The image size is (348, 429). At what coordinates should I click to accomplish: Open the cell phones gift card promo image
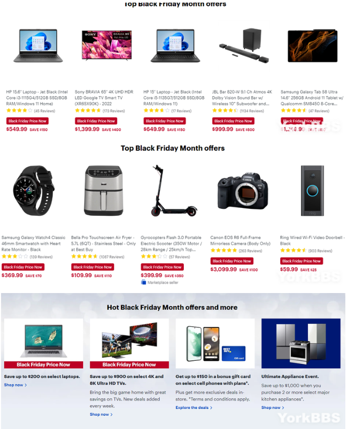215,343
